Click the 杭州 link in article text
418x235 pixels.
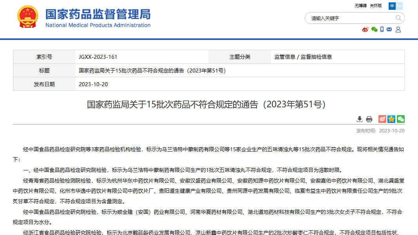tap(117, 181)
